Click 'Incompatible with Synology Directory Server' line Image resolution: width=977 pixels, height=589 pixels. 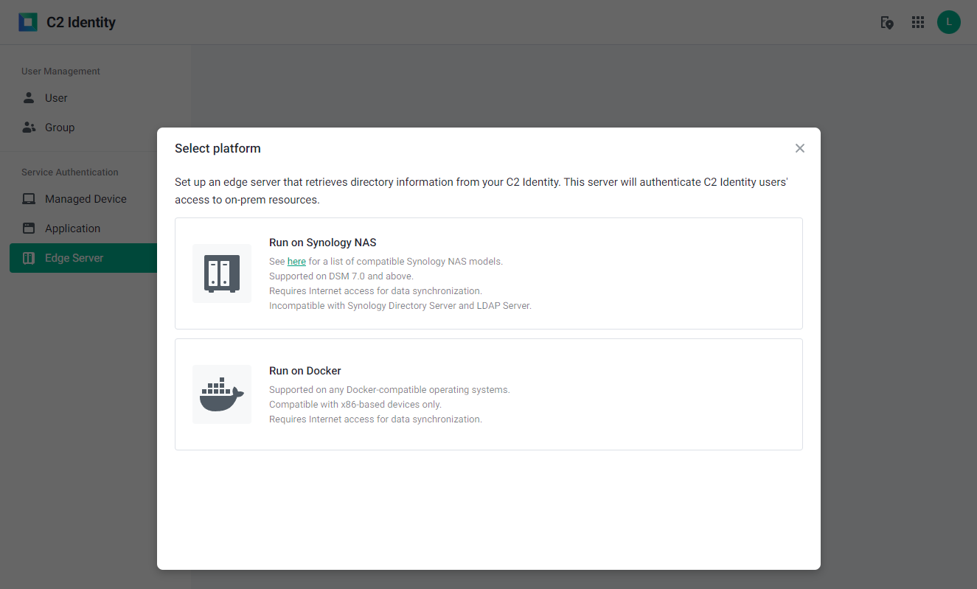[400, 306]
